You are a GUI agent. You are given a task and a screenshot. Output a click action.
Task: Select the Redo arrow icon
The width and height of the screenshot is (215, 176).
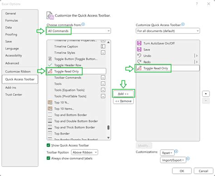click(x=139, y=62)
